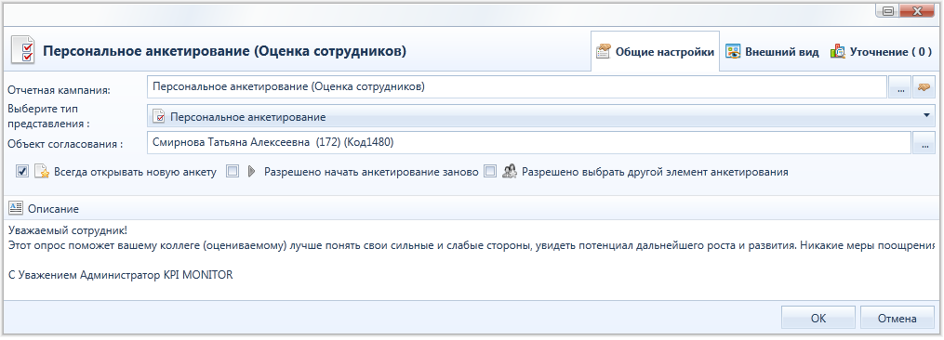This screenshot has width=944, height=340.
Task: Open the browse ellipsis button for Отчетная кампания
Action: point(900,88)
